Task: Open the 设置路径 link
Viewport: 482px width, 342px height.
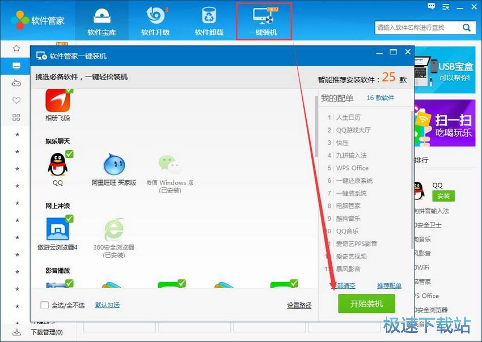Action: [x=299, y=305]
